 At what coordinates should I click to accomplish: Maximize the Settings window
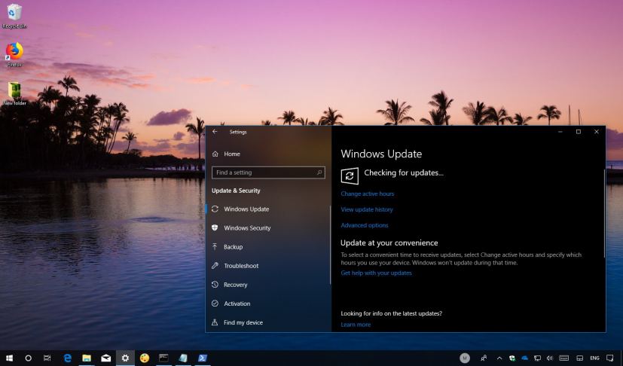579,132
